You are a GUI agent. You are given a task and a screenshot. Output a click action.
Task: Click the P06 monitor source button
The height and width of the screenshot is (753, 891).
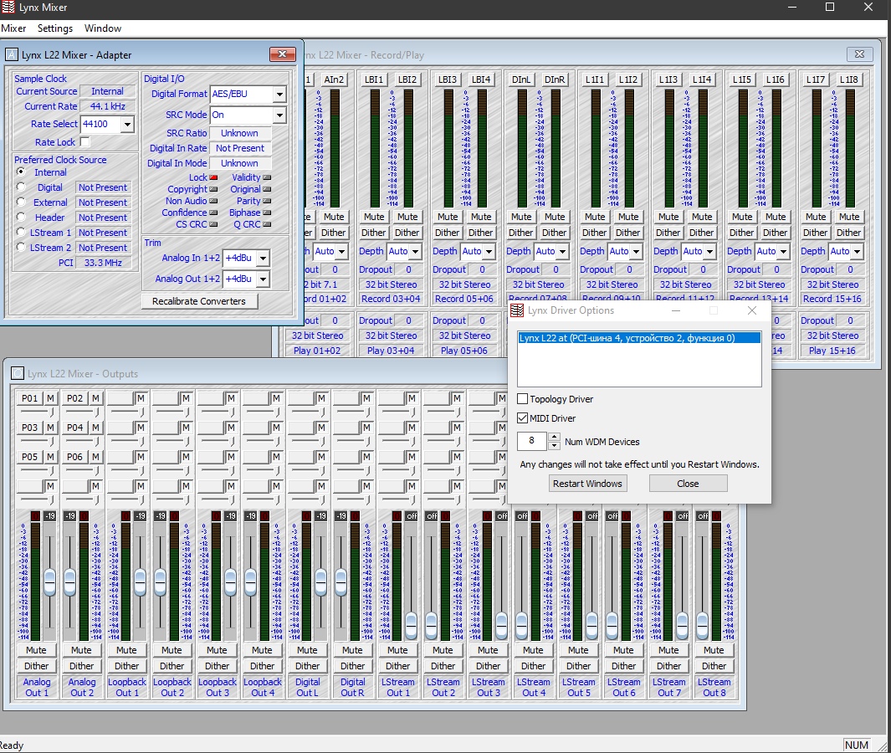click(x=75, y=457)
